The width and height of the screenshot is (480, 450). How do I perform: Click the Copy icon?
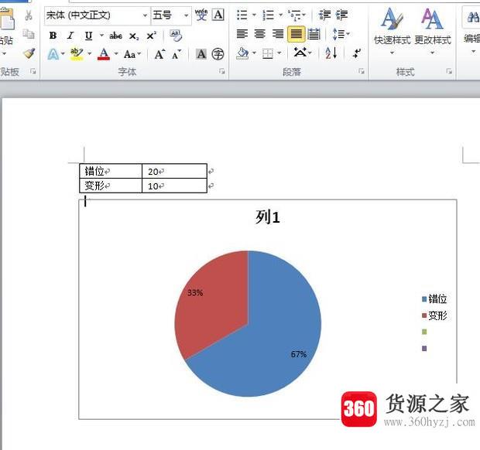point(29,33)
